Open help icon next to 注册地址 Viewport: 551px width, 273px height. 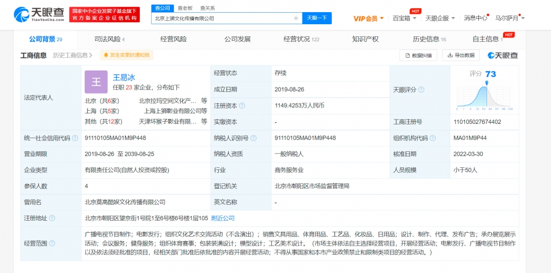click(x=52, y=219)
